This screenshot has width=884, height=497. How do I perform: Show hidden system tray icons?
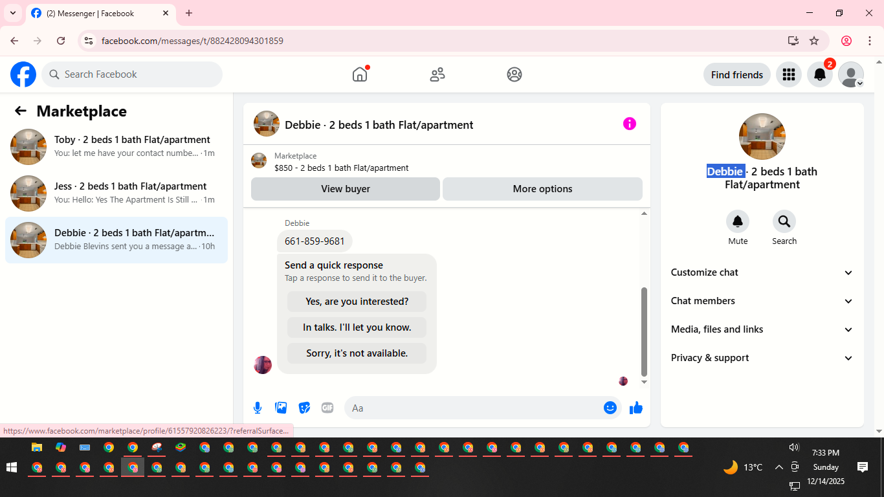pyautogui.click(x=779, y=467)
